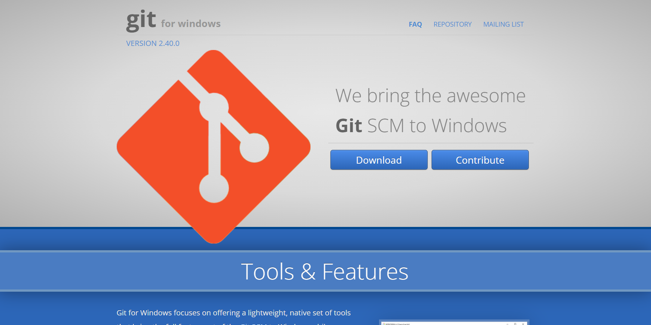Click the blue Download button
Image resolution: width=651 pixels, height=325 pixels.
coord(379,160)
